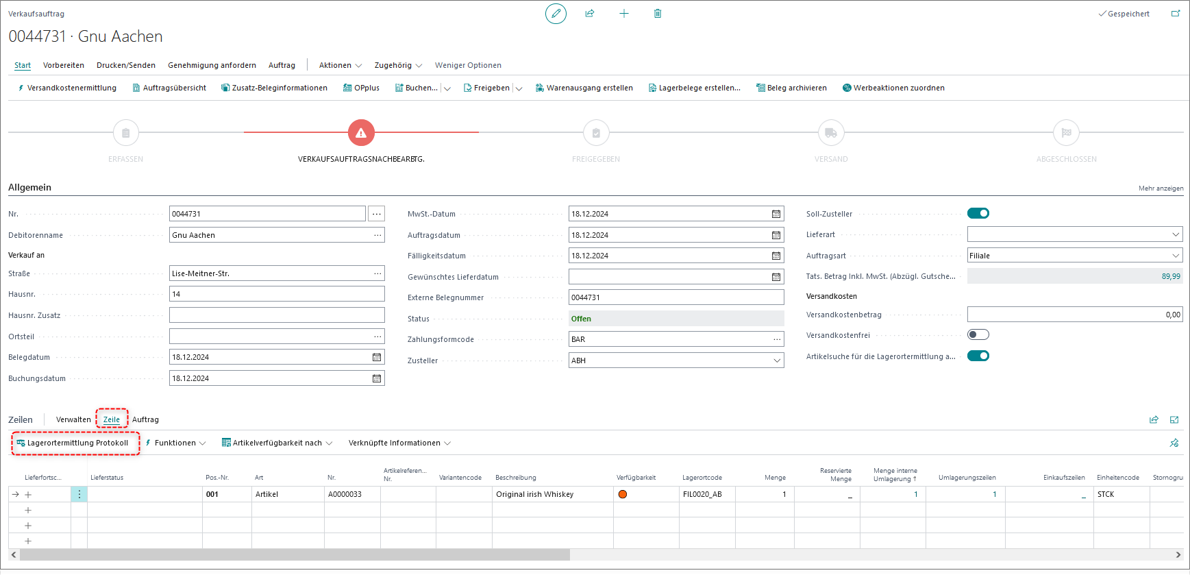Toggle Soll-Zusteller switch
Viewport: 1190px width, 575px height.
(978, 213)
